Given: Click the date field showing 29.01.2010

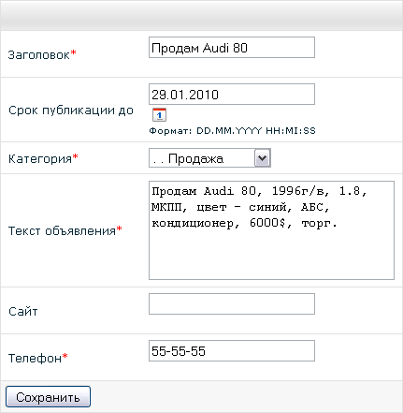Looking at the screenshot, I should click(232, 94).
